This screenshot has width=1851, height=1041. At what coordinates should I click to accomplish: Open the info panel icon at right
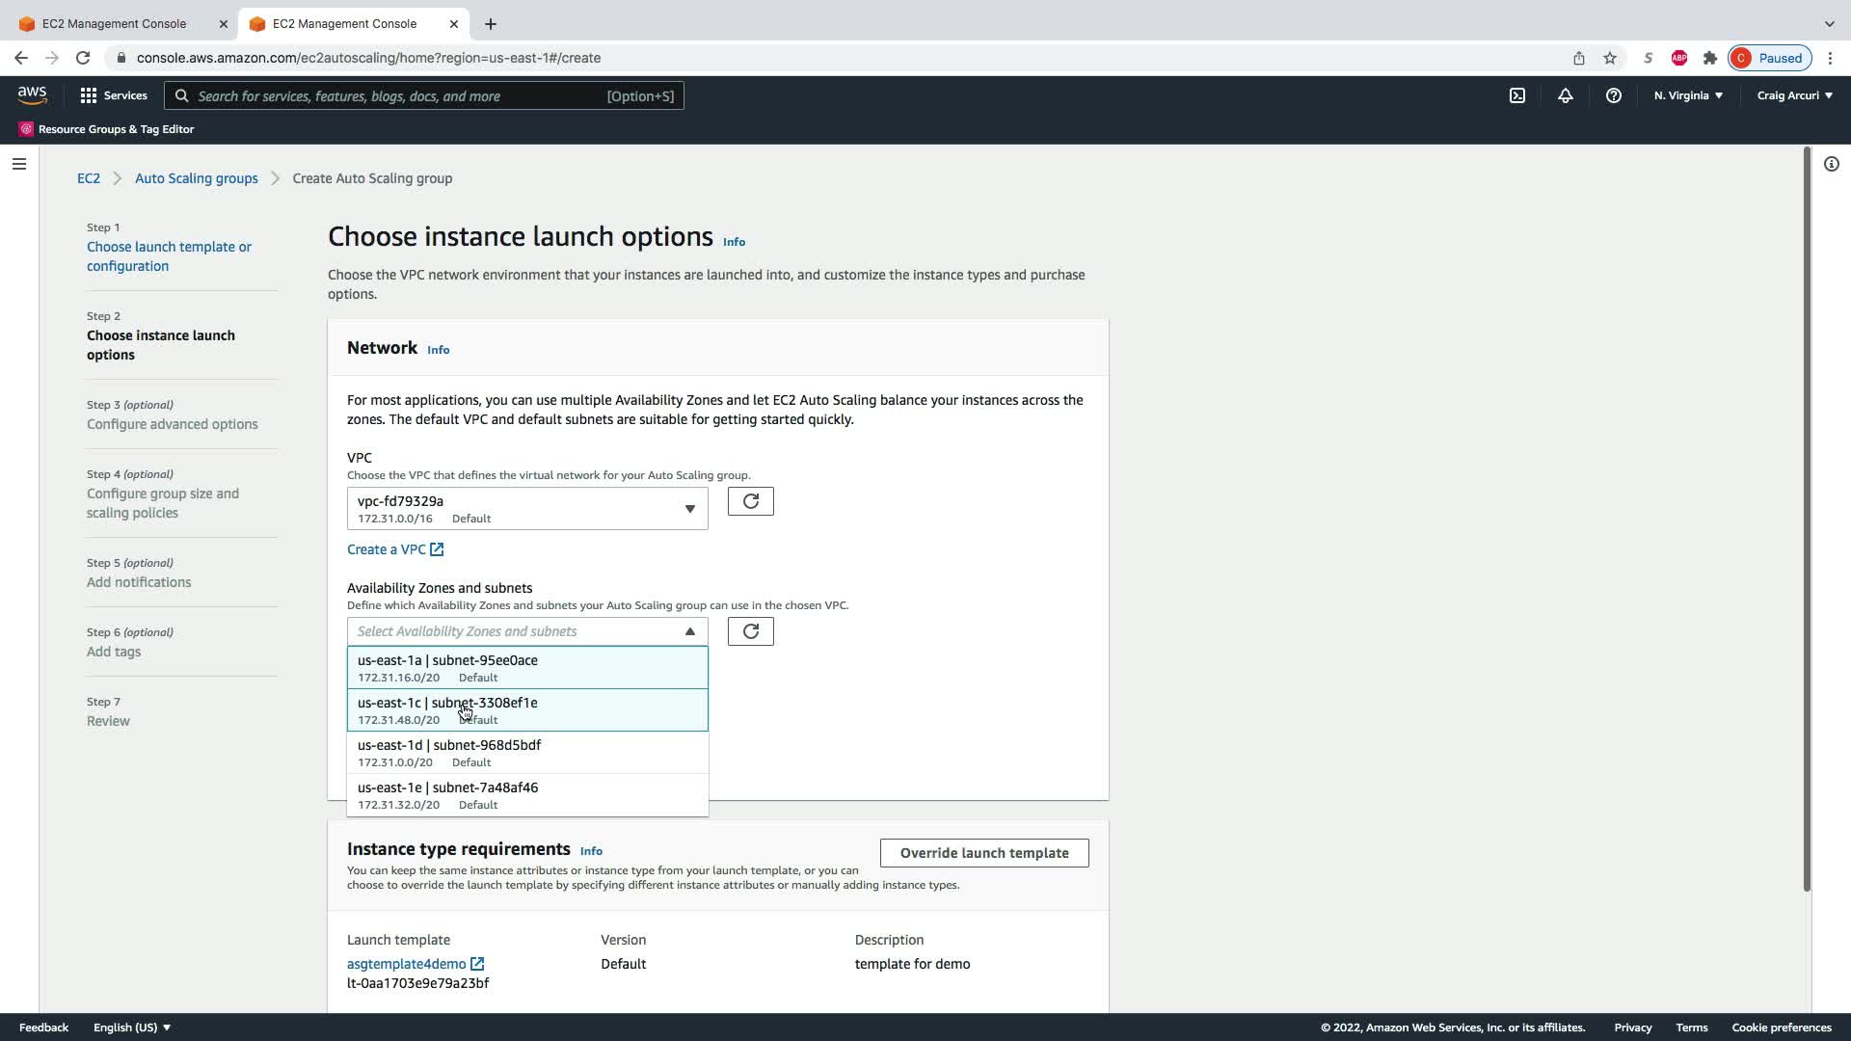1831,164
